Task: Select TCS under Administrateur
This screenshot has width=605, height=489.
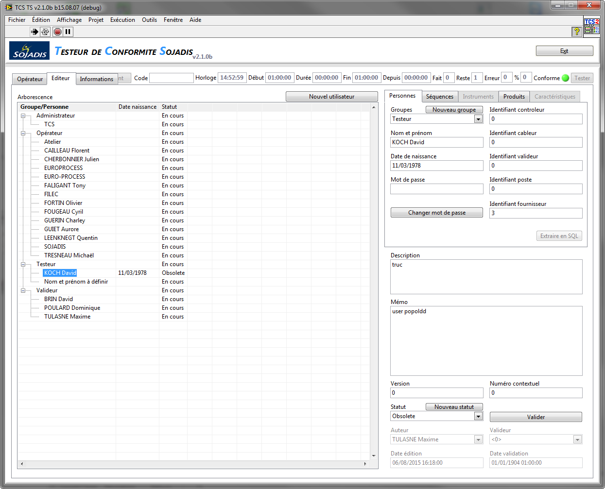Action: (49, 124)
